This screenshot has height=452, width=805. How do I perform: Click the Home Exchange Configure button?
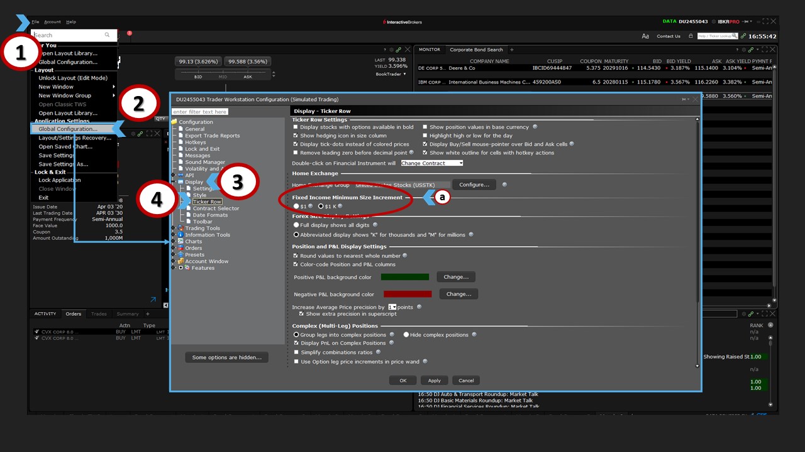tap(474, 185)
